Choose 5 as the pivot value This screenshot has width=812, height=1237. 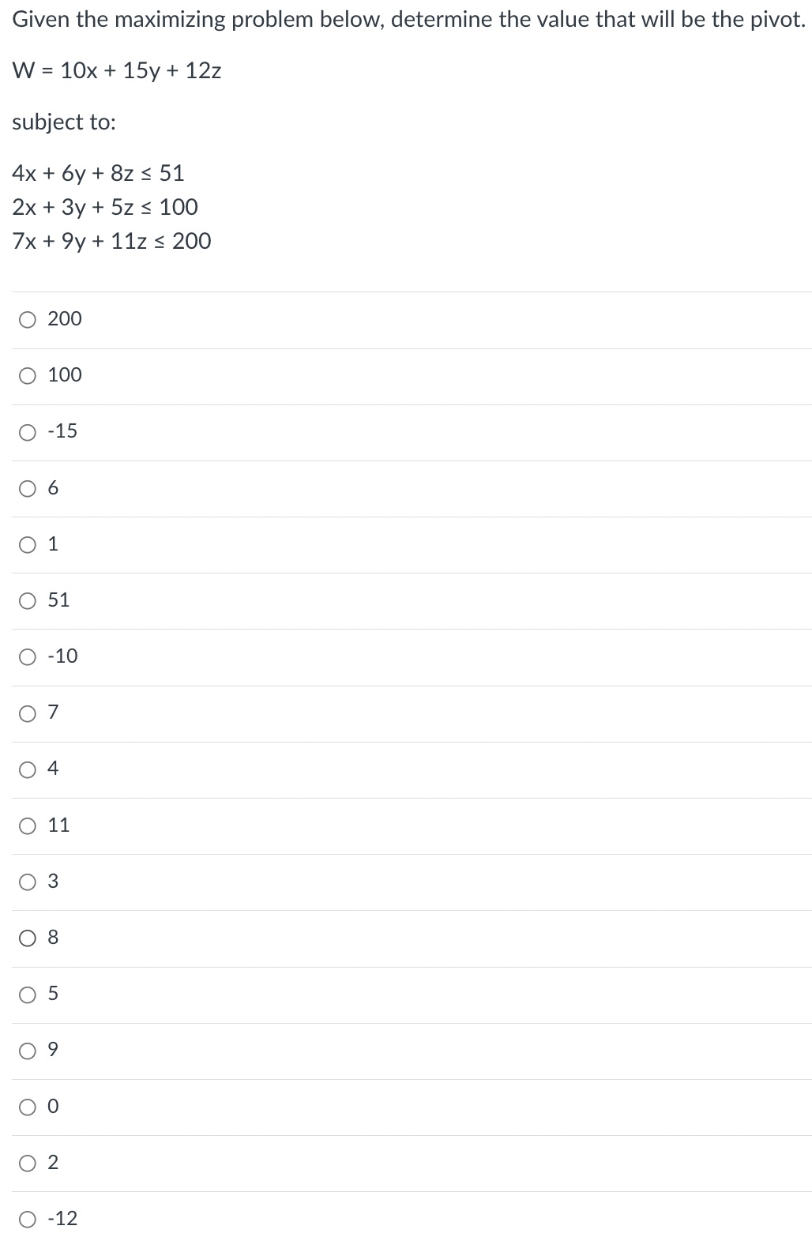point(28,994)
